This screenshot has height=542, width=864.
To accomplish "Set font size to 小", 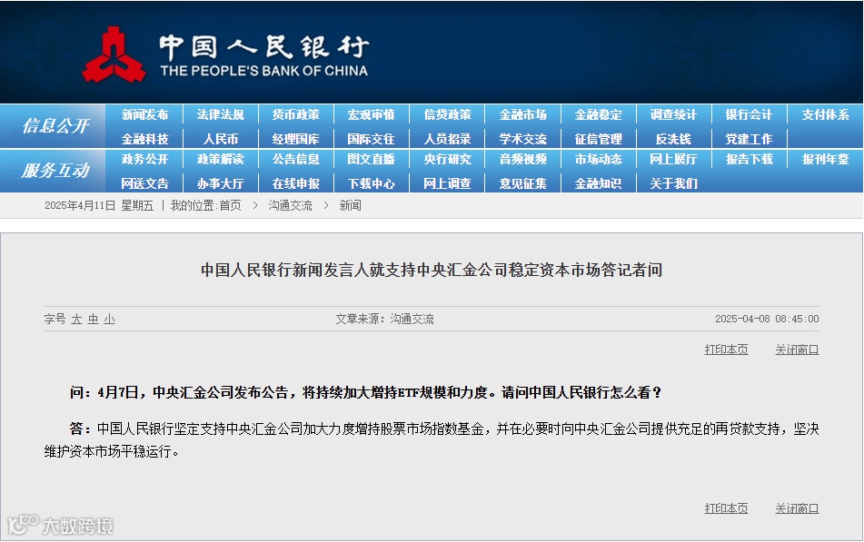I will point(110,319).
